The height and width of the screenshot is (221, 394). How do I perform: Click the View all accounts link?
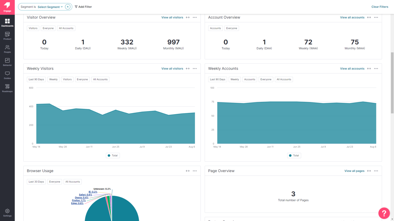click(352, 17)
